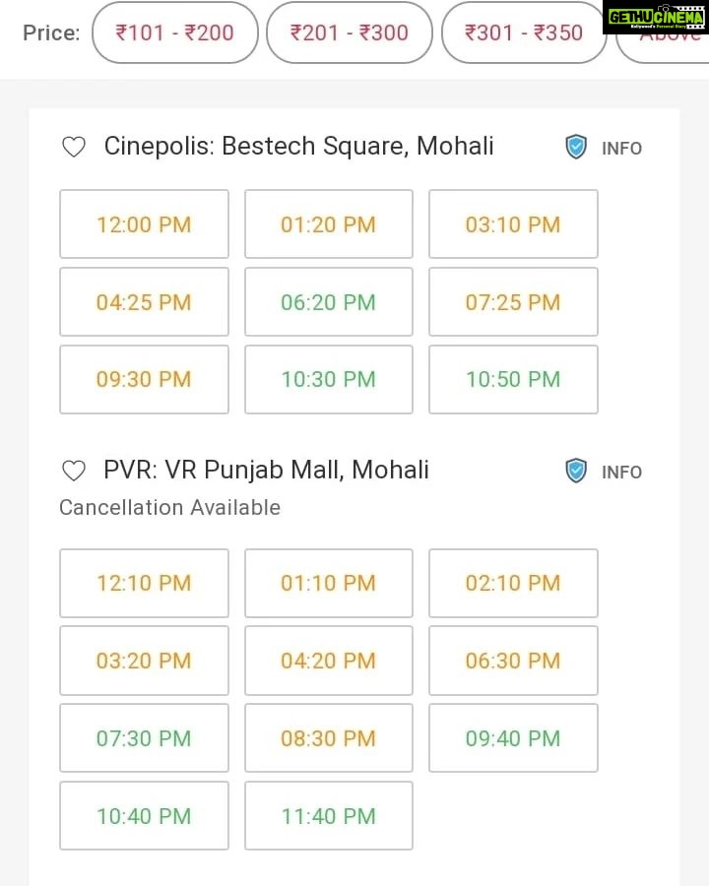This screenshot has width=709, height=886.
Task: Filter by price ₹201 - ₹300
Action: (x=350, y=32)
